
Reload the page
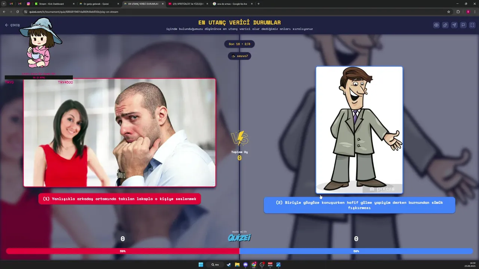pos(18,12)
